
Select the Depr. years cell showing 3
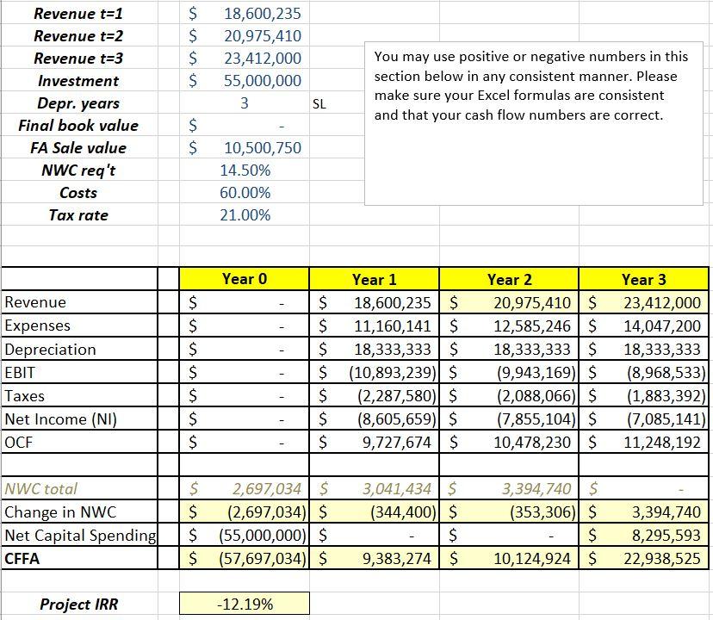[x=244, y=103]
